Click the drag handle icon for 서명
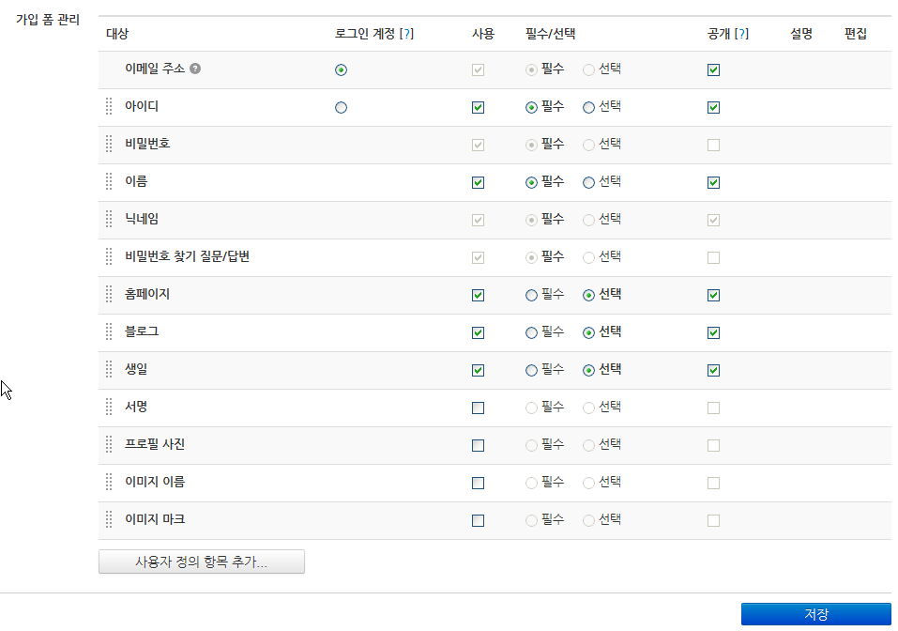Viewport: 898px width, 631px height. [x=108, y=407]
